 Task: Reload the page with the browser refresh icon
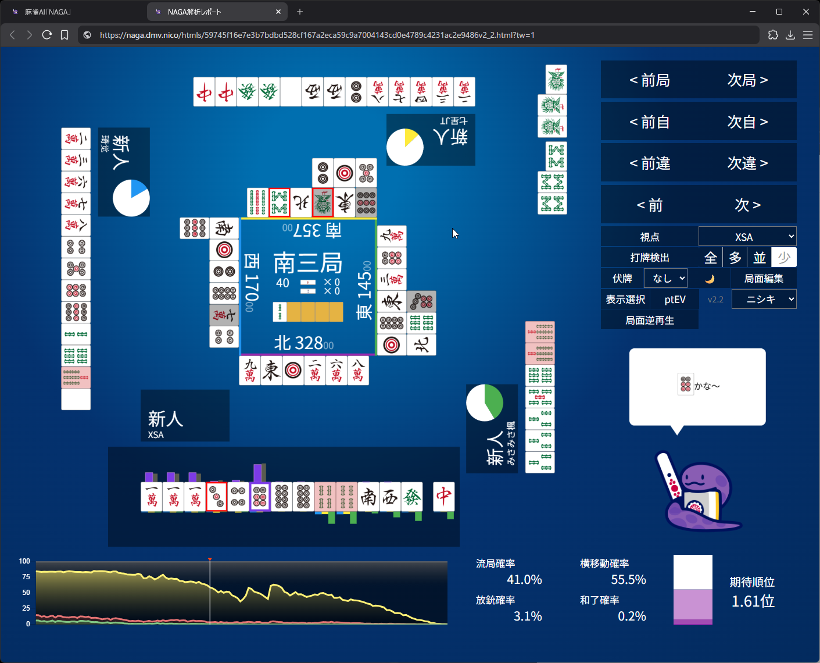[47, 35]
